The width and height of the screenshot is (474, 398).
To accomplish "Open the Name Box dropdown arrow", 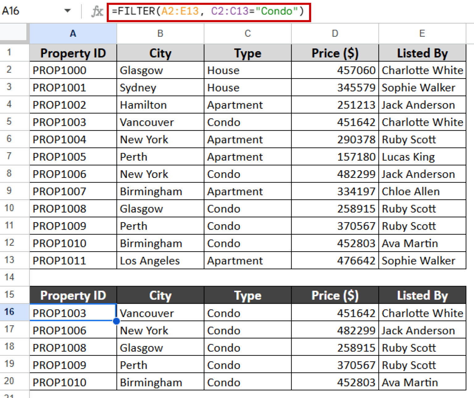I will point(68,10).
